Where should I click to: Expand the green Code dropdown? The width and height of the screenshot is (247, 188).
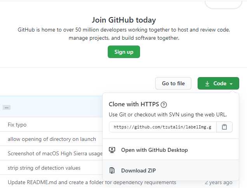pos(218,83)
